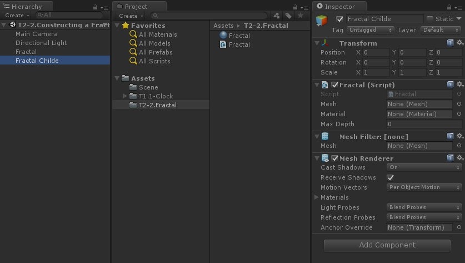The image size is (465, 263).
Task: Click the Project Search by Type icon
Action: coord(277,16)
